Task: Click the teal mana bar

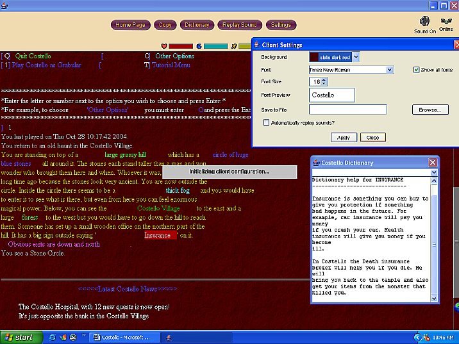Action: coord(216,46)
